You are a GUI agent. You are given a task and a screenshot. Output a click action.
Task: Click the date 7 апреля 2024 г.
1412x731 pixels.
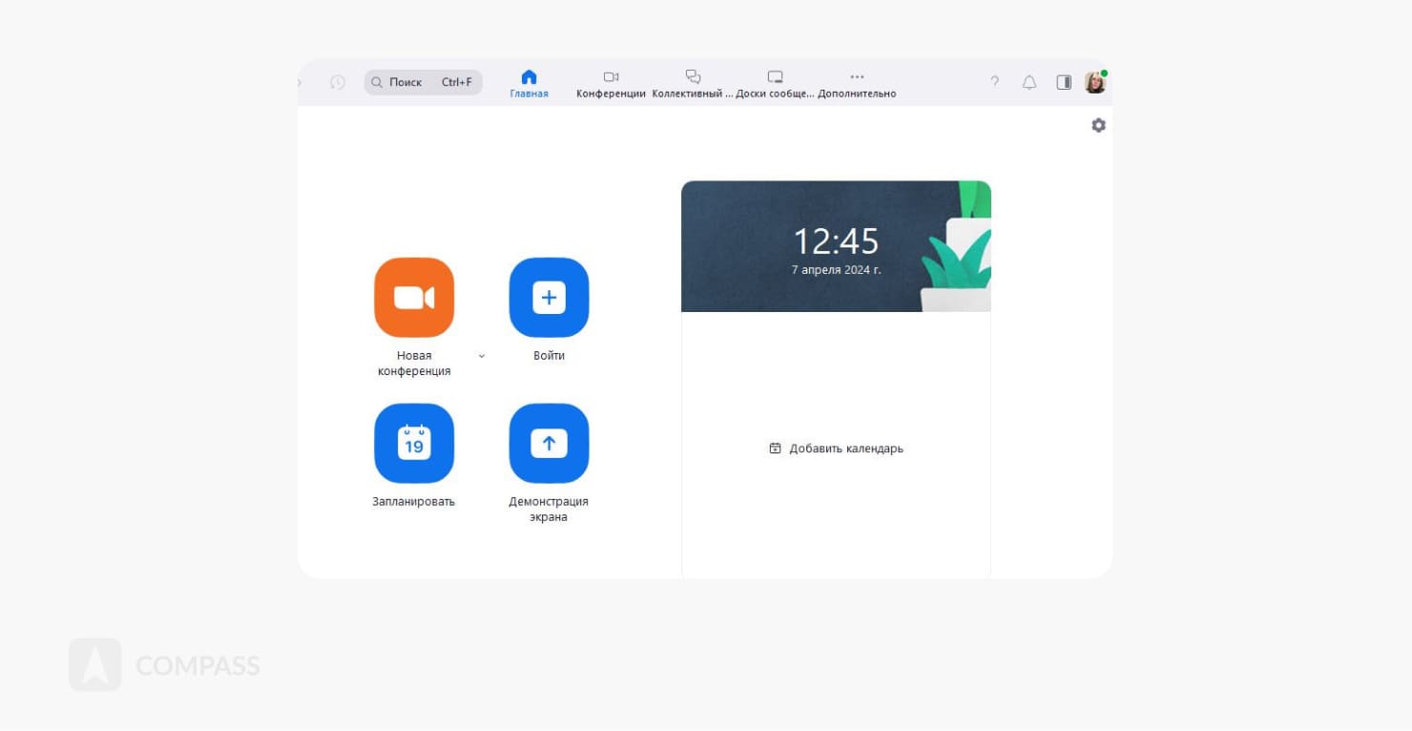coord(836,270)
